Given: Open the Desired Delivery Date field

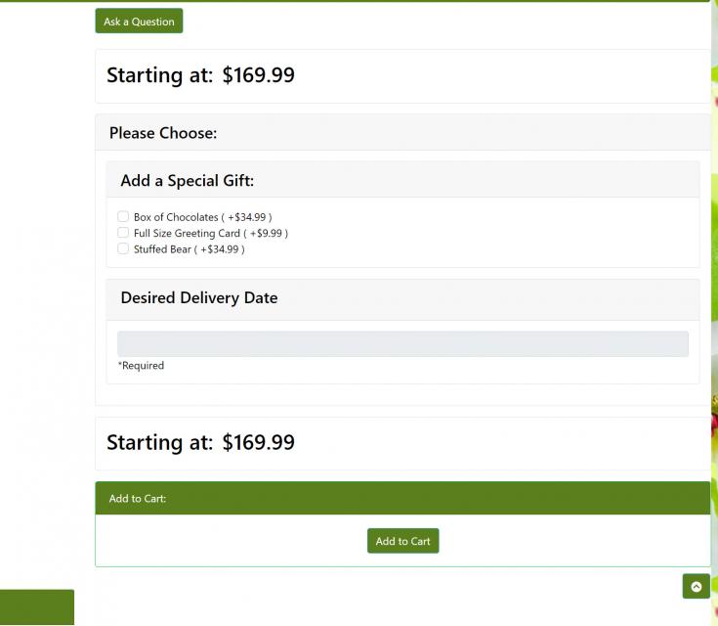Looking at the screenshot, I should click(x=402, y=344).
